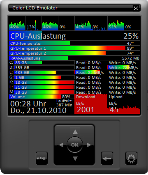The image size is (148, 175).
Task: Click the down arrow on the D-pad
Action: (75, 159)
